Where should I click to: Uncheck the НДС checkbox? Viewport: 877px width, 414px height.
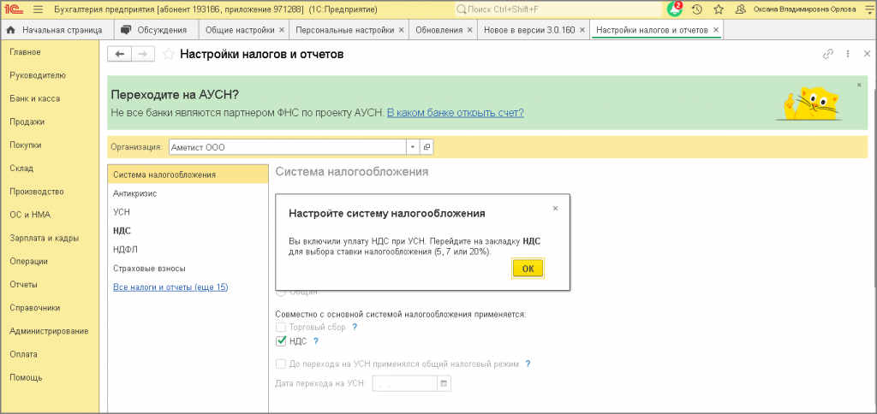point(281,340)
